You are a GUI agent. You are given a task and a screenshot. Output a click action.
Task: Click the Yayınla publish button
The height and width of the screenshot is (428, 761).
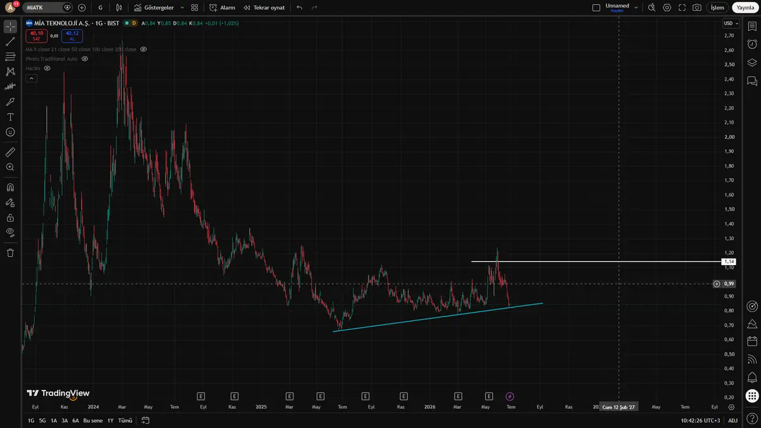coord(744,8)
